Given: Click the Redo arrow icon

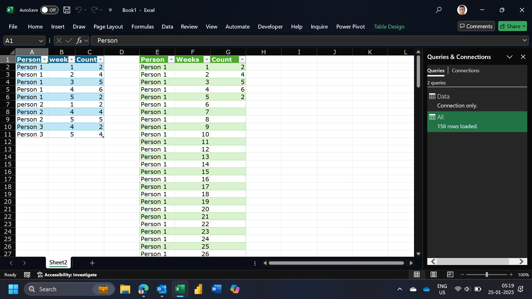Looking at the screenshot, I should pyautogui.click(x=94, y=10).
